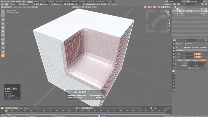Open the Edit menu
Screen dimensions: 208x117
(8, 1)
